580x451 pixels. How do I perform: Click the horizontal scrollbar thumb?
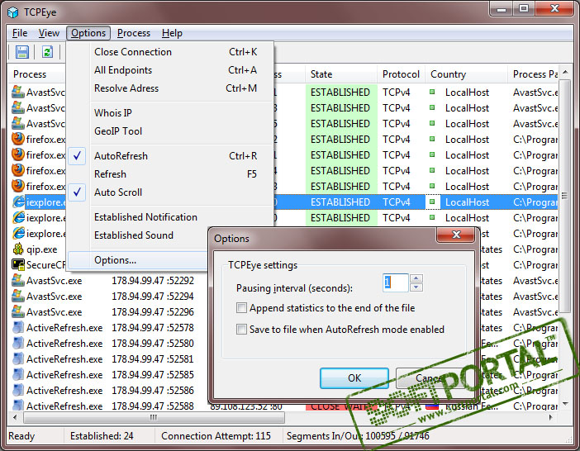pos(154,417)
